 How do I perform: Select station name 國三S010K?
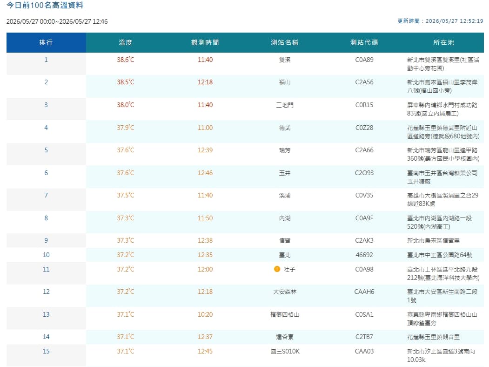coord(285,351)
